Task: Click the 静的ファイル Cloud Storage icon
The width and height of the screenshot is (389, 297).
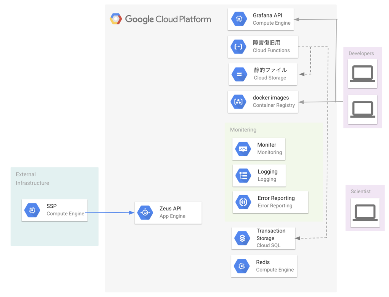Action: [239, 74]
